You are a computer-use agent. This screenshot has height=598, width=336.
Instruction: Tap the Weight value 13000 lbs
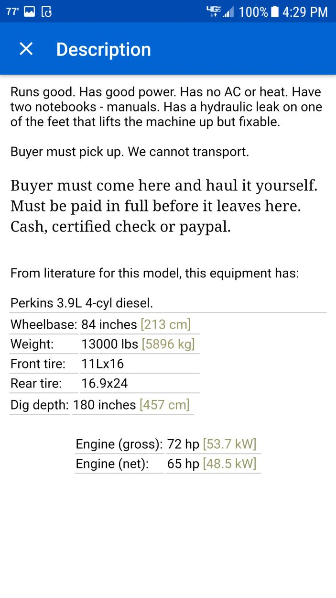(x=110, y=344)
